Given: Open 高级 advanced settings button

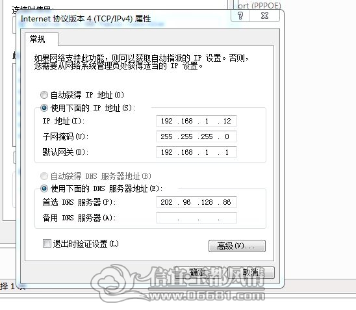Looking at the screenshot, I should (237, 246).
